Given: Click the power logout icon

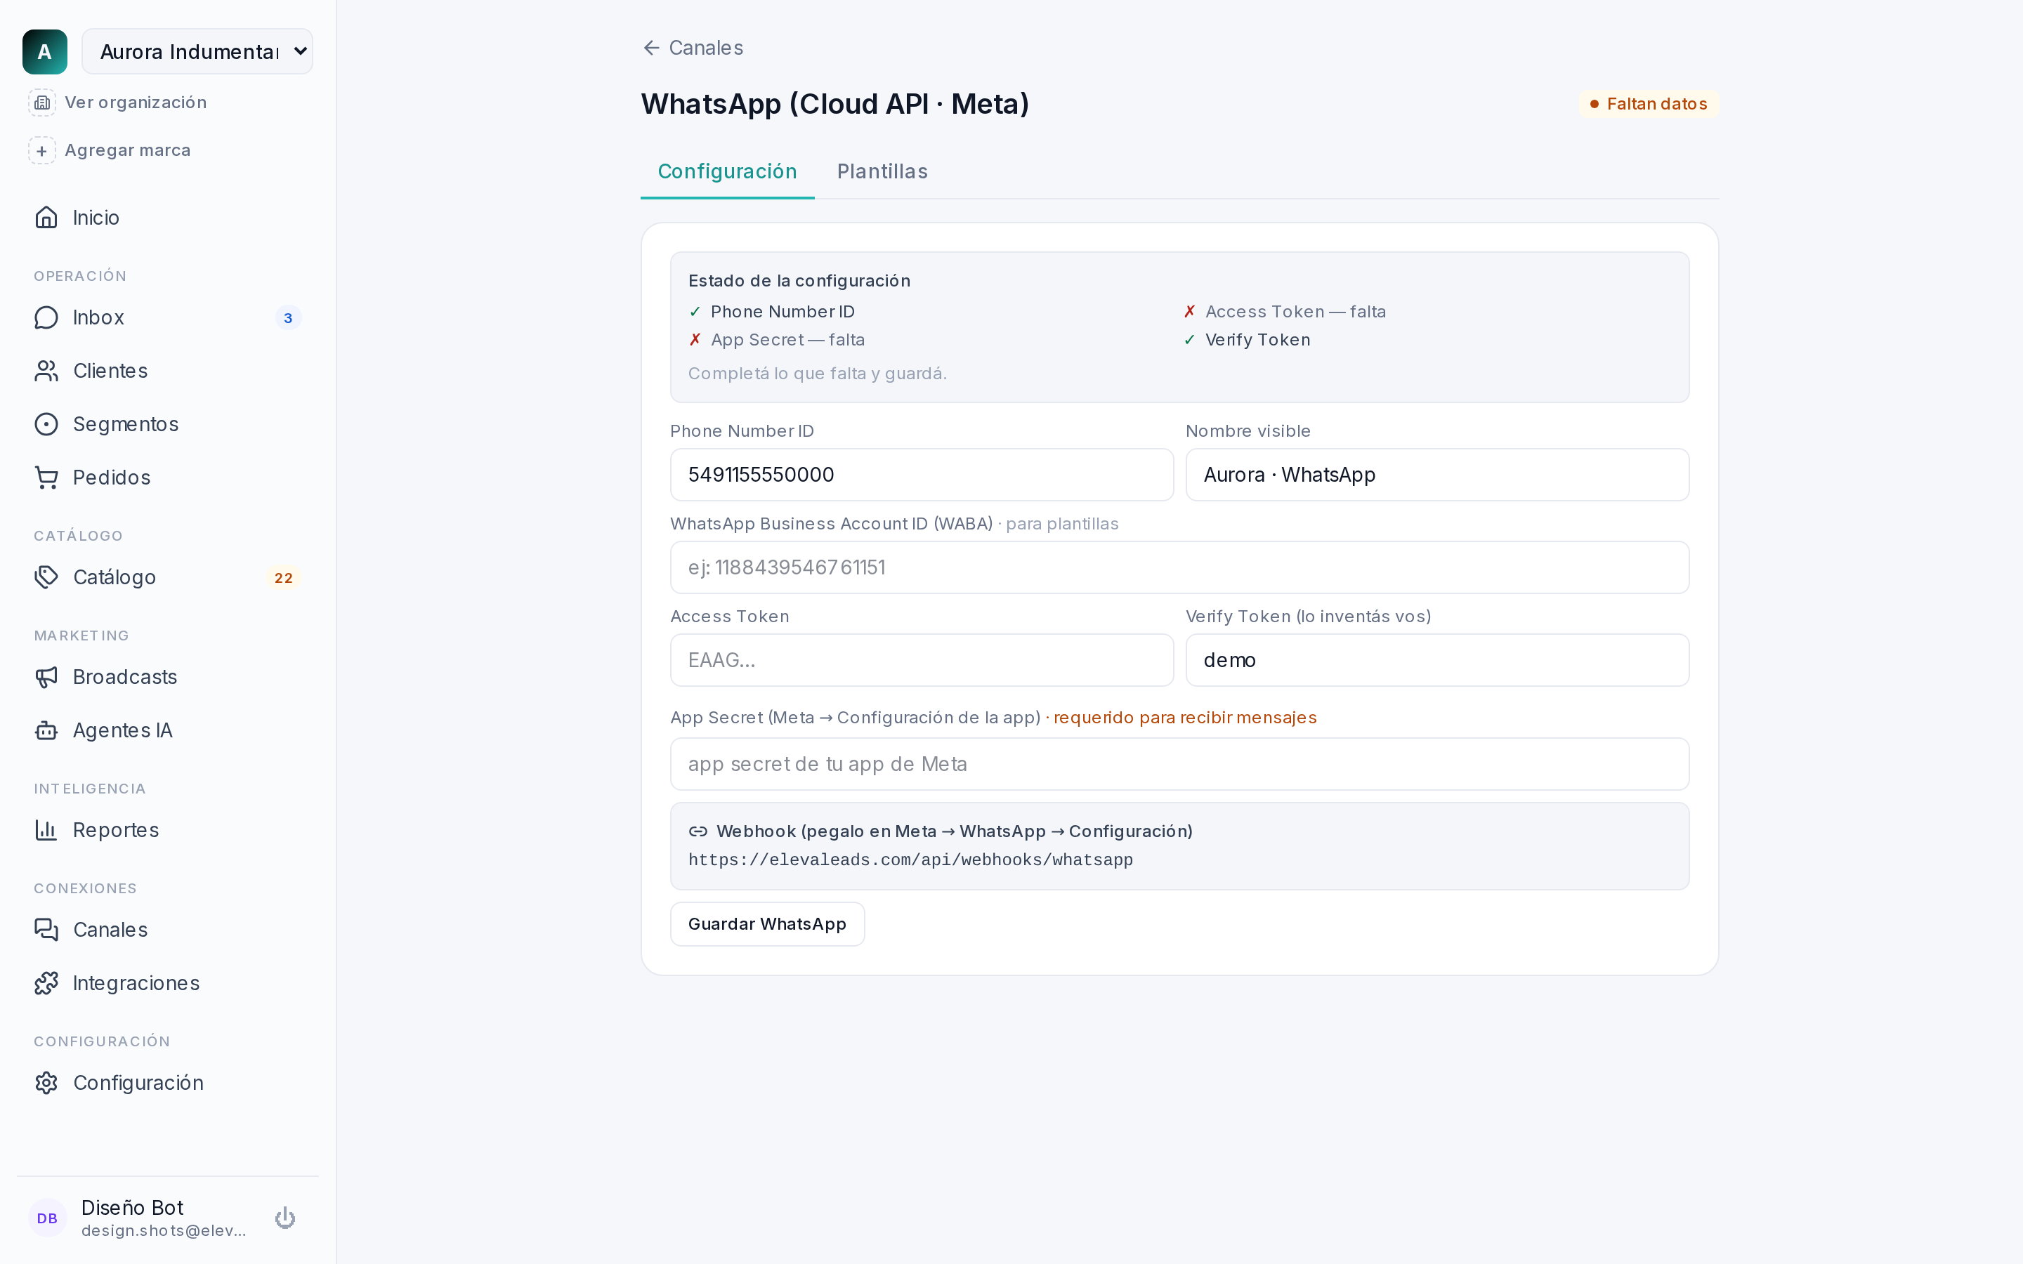Looking at the screenshot, I should pyautogui.click(x=285, y=1218).
